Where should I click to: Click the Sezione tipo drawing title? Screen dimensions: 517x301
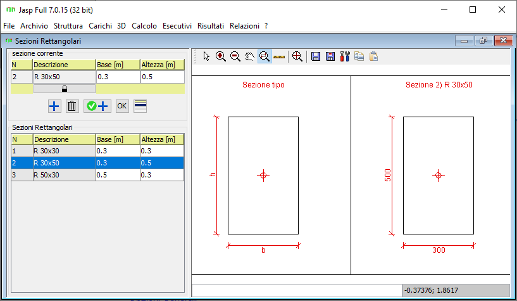(x=263, y=85)
